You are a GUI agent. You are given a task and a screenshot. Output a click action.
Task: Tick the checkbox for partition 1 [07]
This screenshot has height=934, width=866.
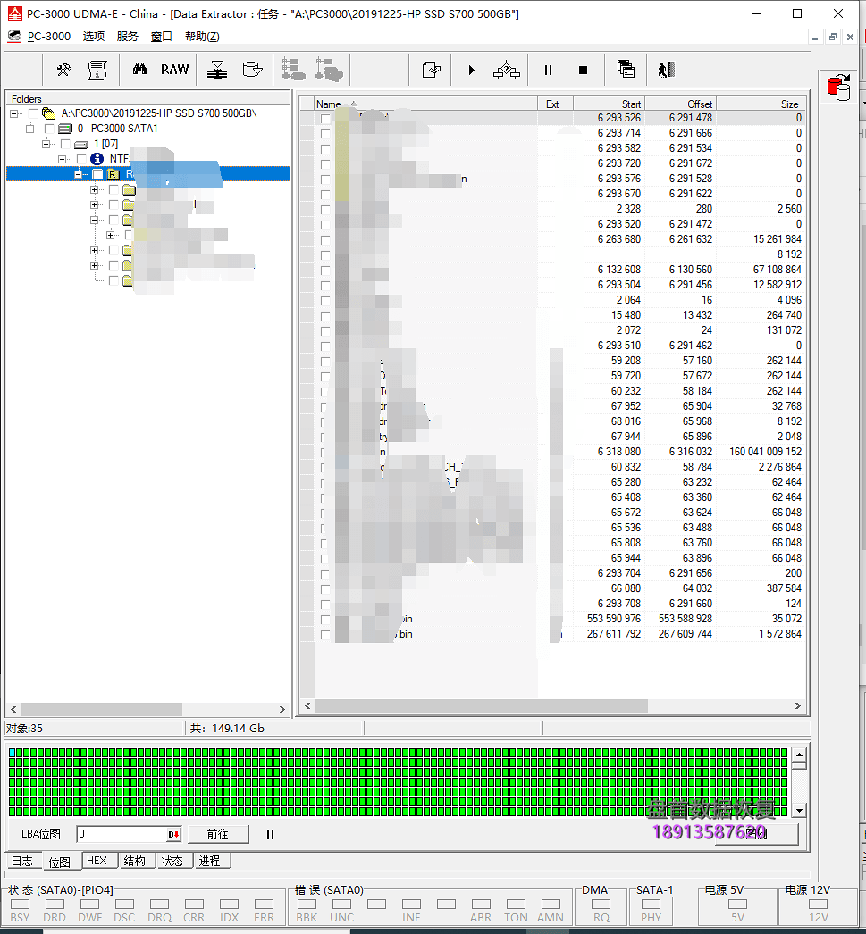(65, 144)
